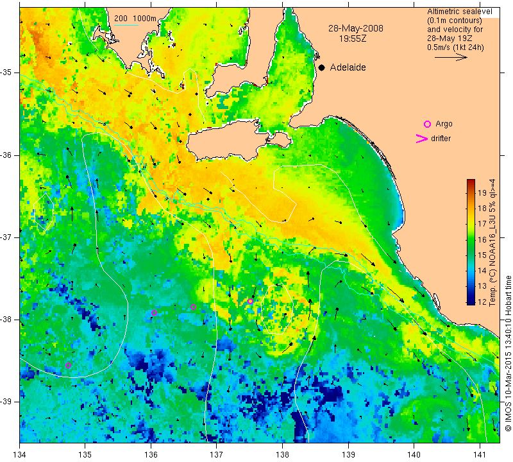Click the longitude axis label '141'
Image resolution: width=513 pixels, height=462 pixels.
[480, 455]
